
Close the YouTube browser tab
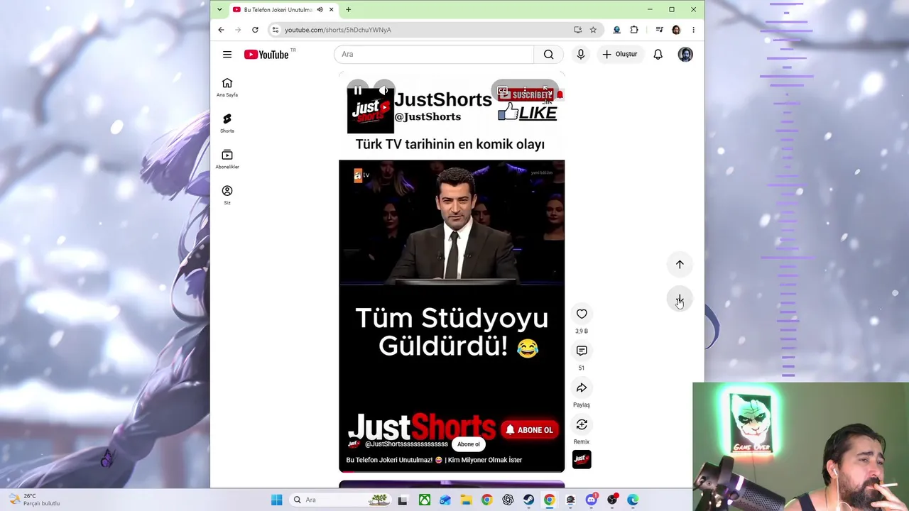pyautogui.click(x=331, y=10)
